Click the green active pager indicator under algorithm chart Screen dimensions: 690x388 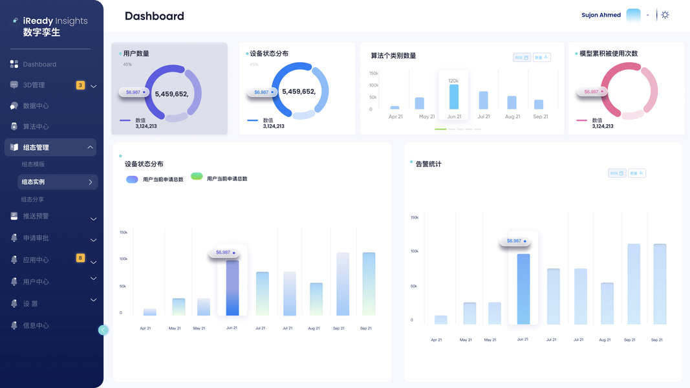[440, 129]
